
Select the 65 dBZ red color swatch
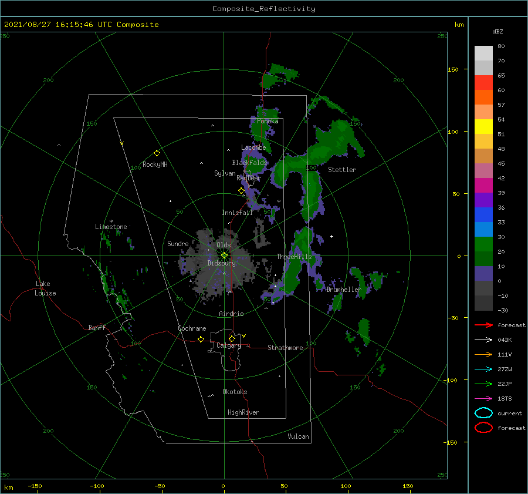coord(483,82)
